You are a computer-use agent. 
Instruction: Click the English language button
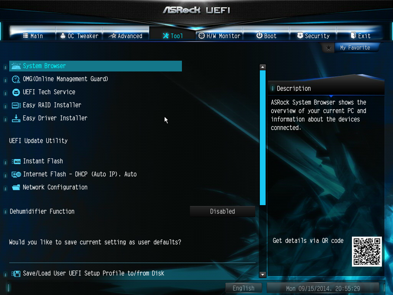click(x=243, y=288)
